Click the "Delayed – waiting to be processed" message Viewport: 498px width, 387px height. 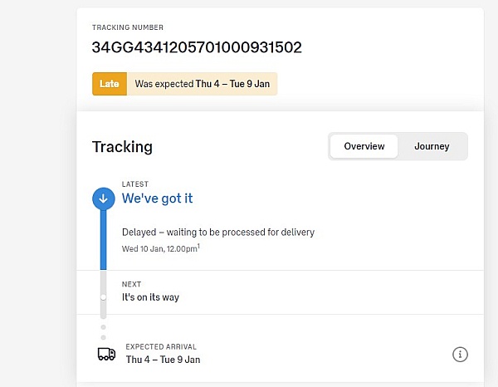click(x=217, y=232)
